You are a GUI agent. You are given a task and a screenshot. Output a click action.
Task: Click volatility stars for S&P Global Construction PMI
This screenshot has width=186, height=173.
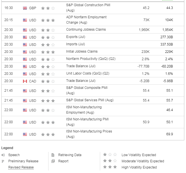pos(48,8)
